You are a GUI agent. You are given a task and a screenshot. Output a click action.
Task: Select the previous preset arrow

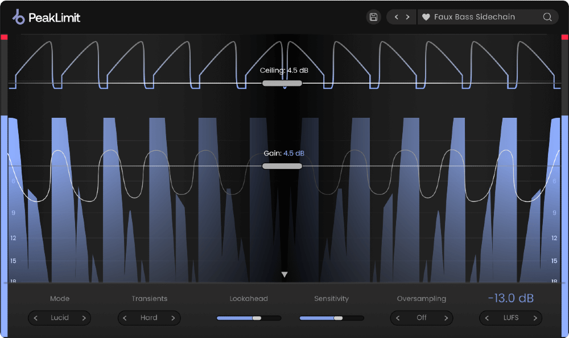pos(396,17)
